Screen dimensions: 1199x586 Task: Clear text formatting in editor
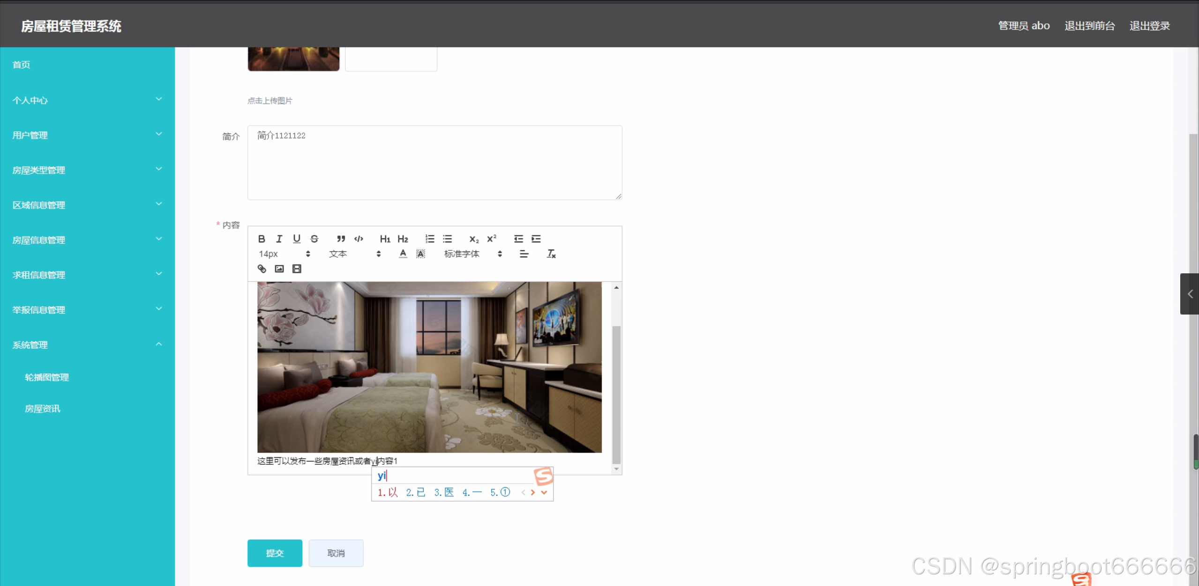[551, 254]
